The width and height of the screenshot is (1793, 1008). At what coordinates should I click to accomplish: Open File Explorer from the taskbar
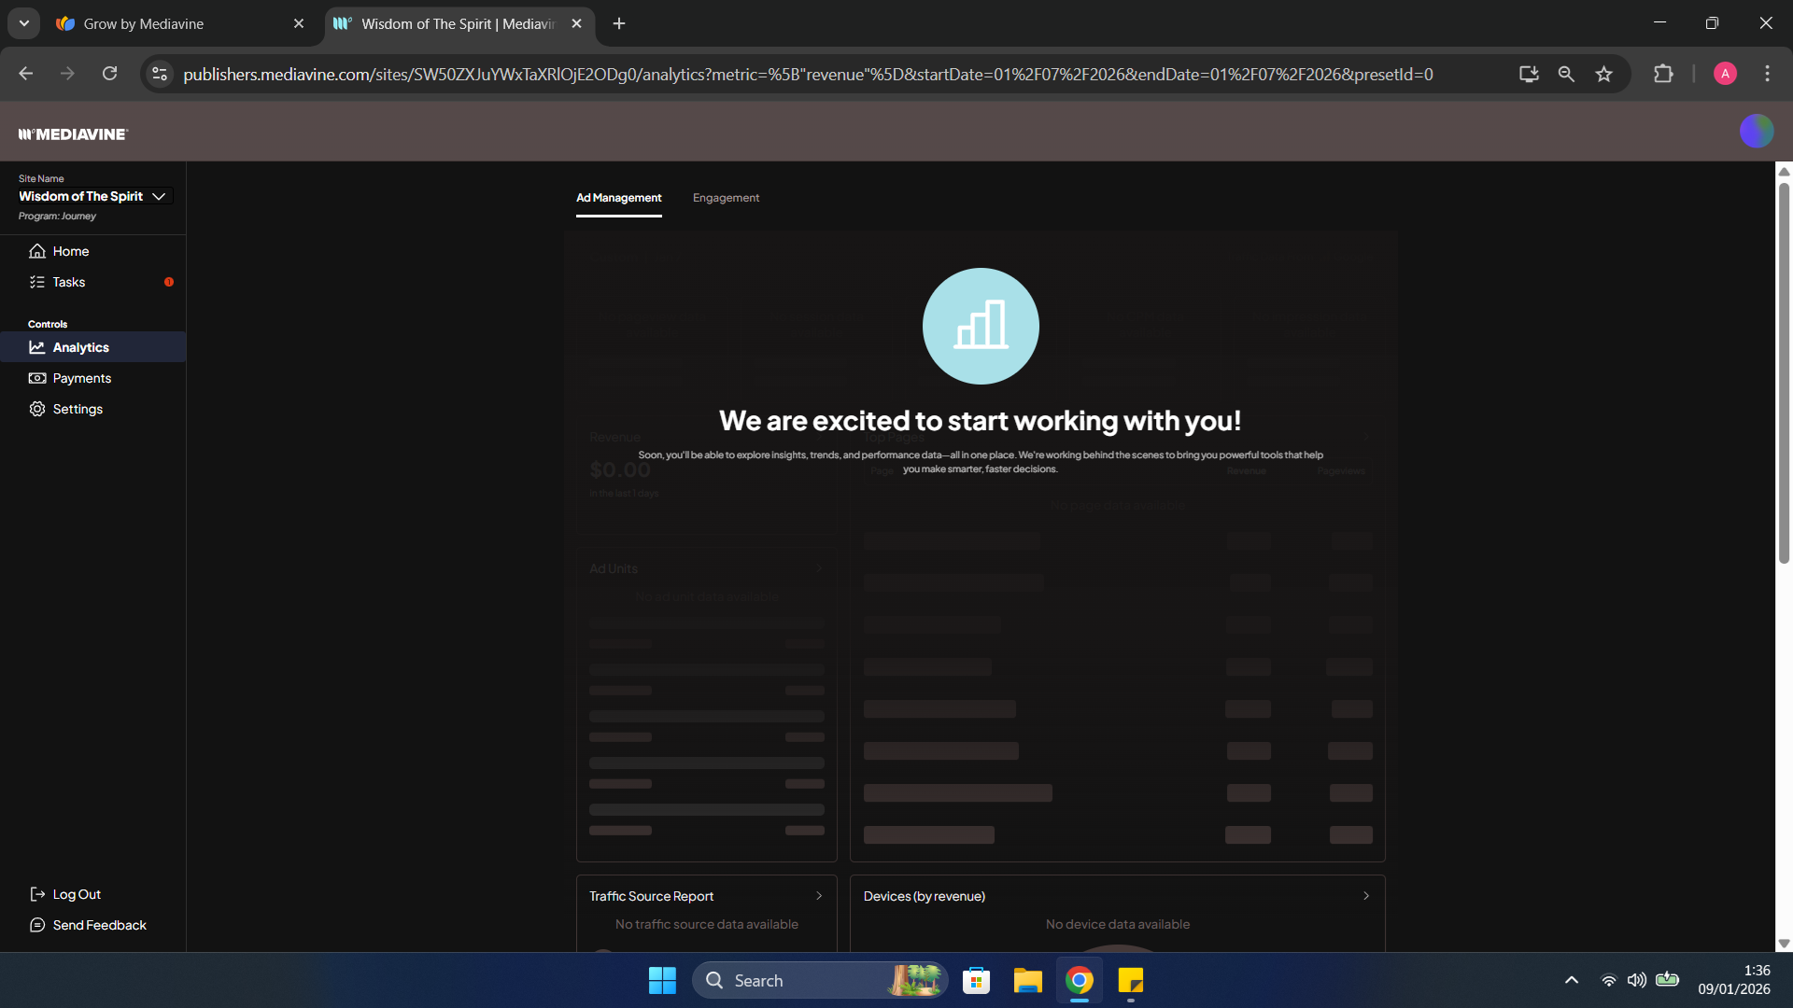pos(1027,981)
